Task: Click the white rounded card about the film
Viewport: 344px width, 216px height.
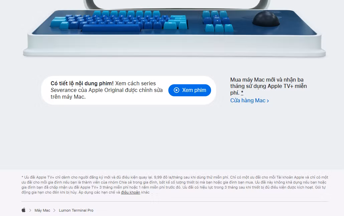Action: click(129, 90)
